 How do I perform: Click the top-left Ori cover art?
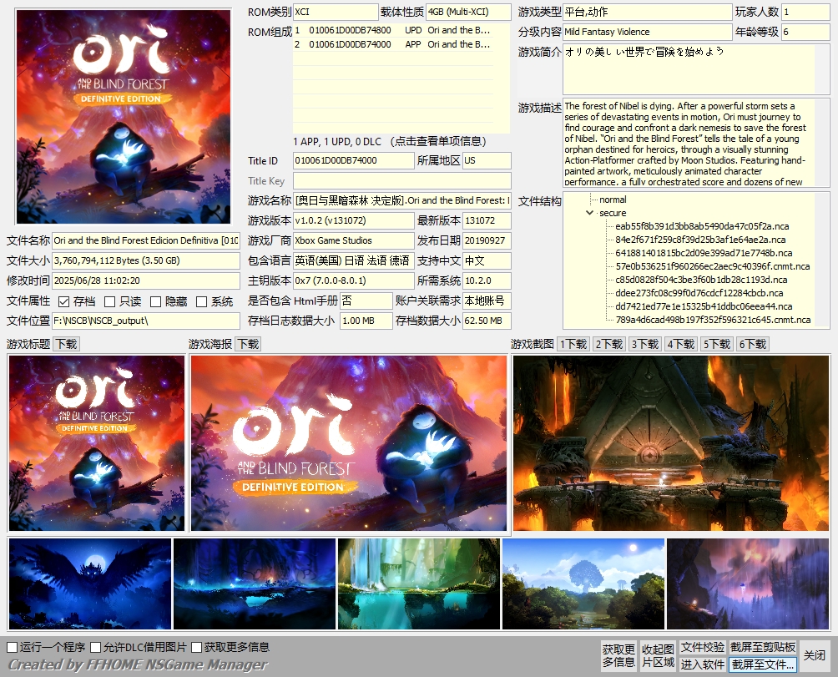[124, 117]
